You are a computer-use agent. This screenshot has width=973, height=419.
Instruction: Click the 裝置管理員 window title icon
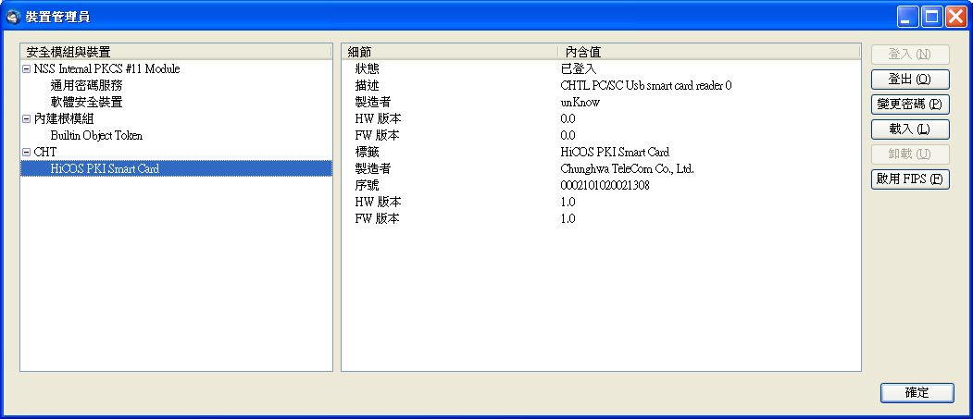pos(13,17)
